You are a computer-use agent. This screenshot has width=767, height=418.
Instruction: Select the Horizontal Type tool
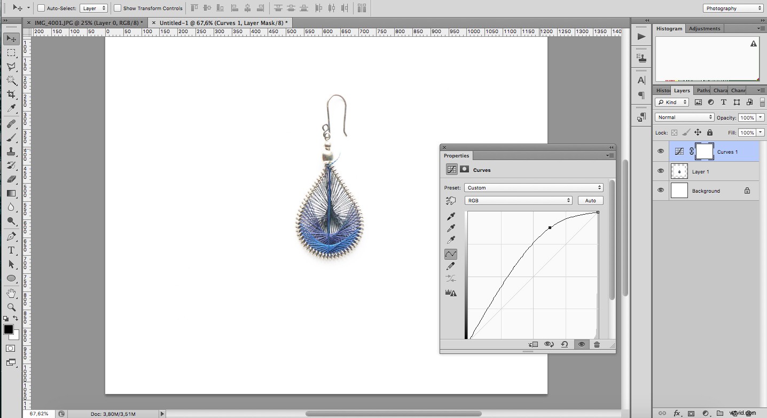(x=11, y=250)
